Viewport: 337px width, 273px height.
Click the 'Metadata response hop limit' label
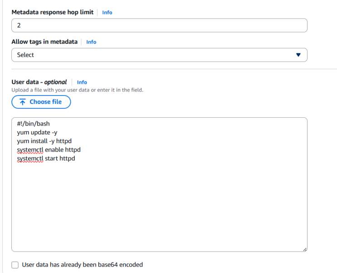53,12
